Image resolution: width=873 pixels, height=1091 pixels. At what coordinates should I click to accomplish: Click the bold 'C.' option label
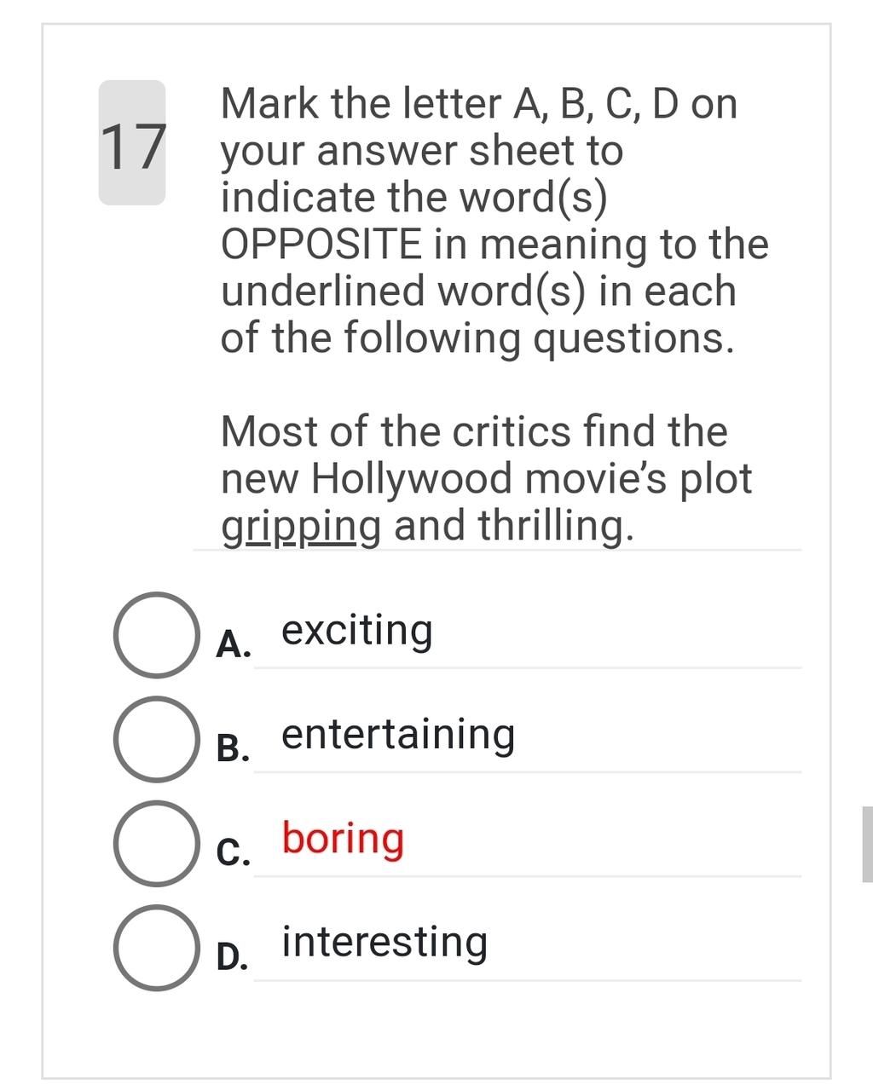click(234, 852)
